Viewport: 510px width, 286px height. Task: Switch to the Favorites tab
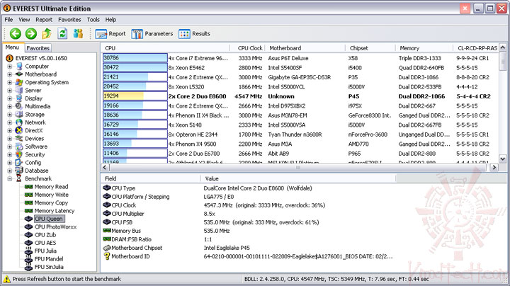[38, 48]
